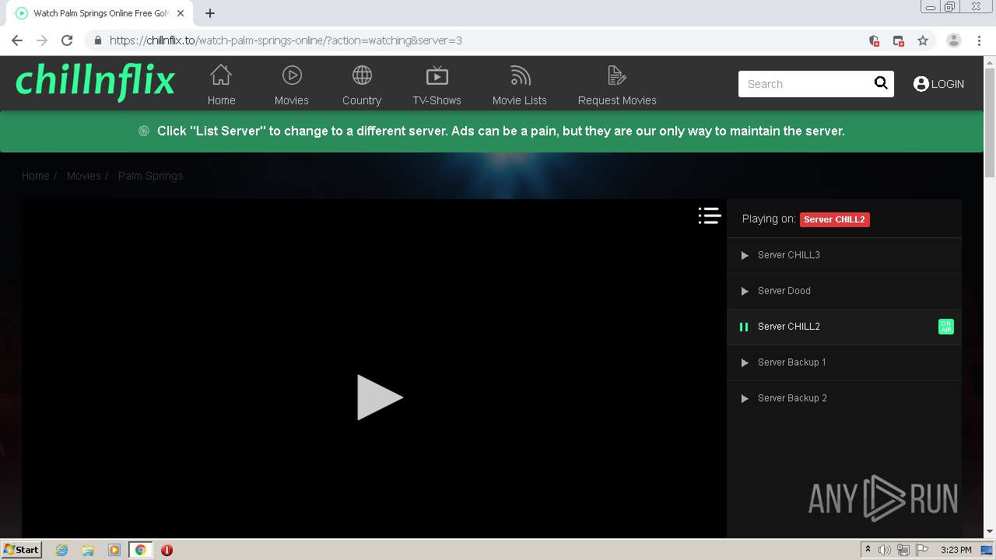Viewport: 996px width, 560px height.
Task: Open Internet Explorer from taskbar
Action: [62, 550]
